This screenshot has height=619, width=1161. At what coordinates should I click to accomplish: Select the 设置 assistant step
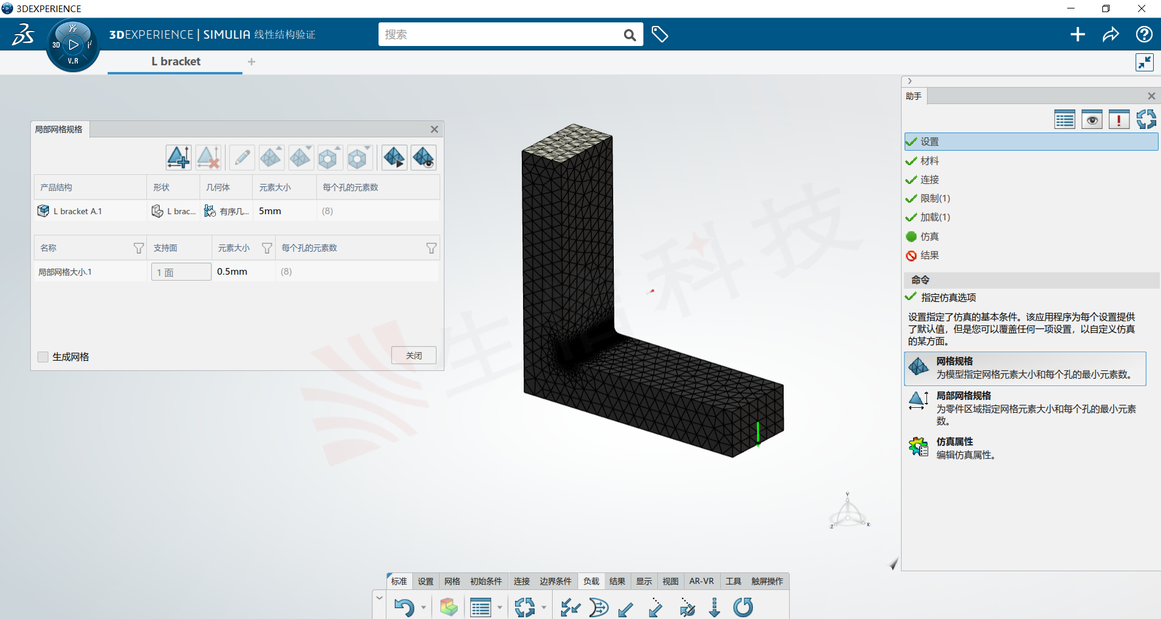click(1031, 142)
